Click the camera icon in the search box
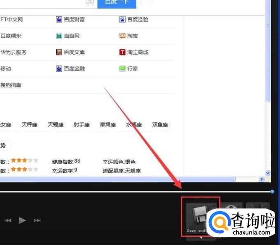280x245 pixels. click(x=90, y=2)
